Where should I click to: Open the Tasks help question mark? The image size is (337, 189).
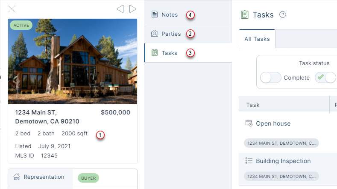282,15
